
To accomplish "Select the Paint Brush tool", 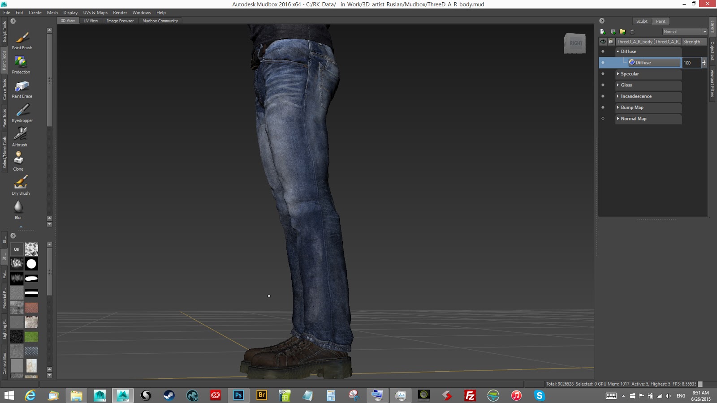I will 22,40.
